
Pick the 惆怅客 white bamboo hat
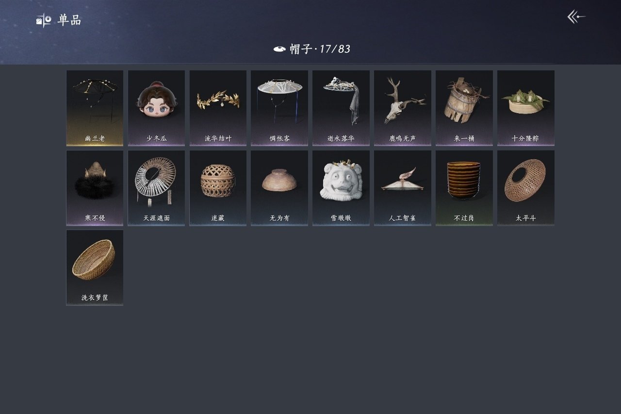pyautogui.click(x=279, y=108)
